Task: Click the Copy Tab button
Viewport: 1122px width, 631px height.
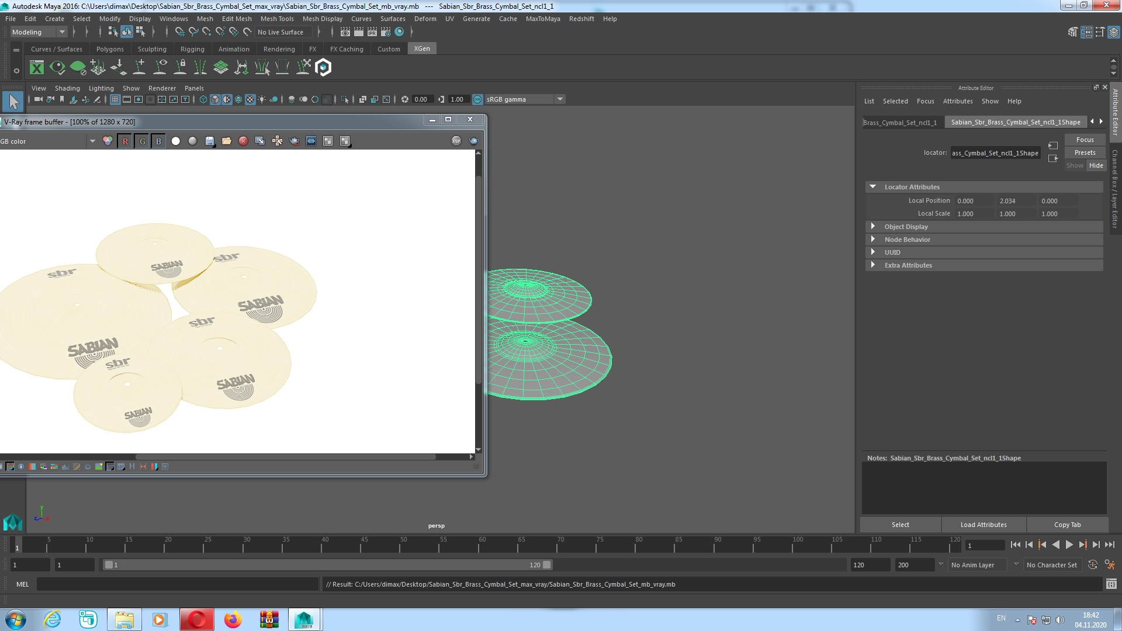Action: click(x=1067, y=525)
